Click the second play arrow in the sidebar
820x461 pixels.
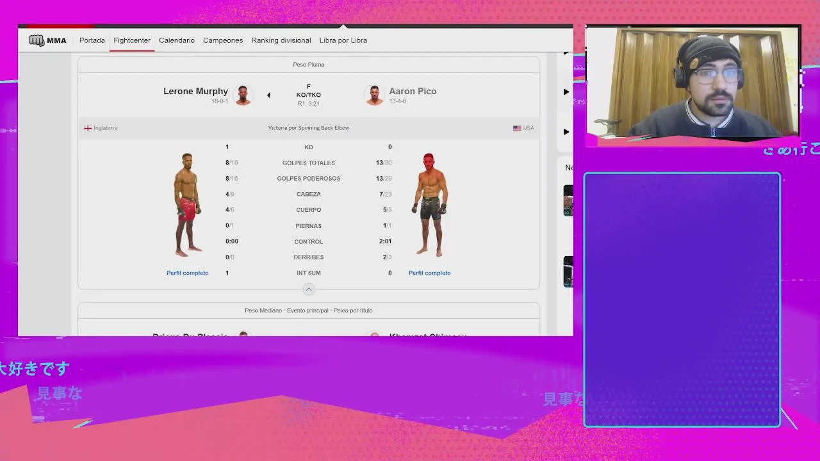click(566, 92)
